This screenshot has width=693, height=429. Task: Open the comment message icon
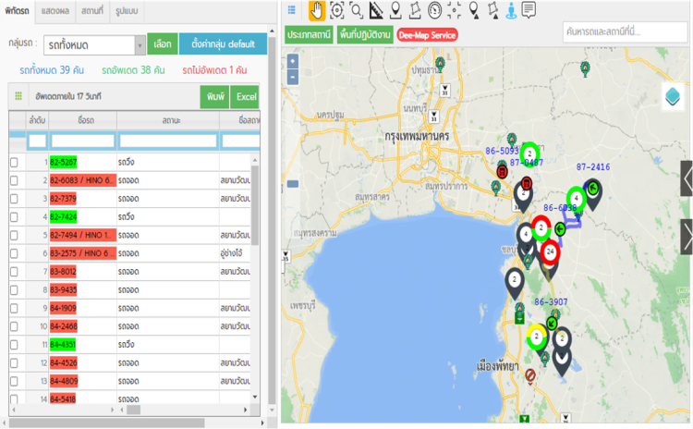[529, 10]
